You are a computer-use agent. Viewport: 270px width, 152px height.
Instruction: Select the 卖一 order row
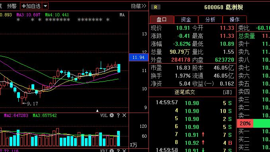pyautogui.click(x=253, y=115)
